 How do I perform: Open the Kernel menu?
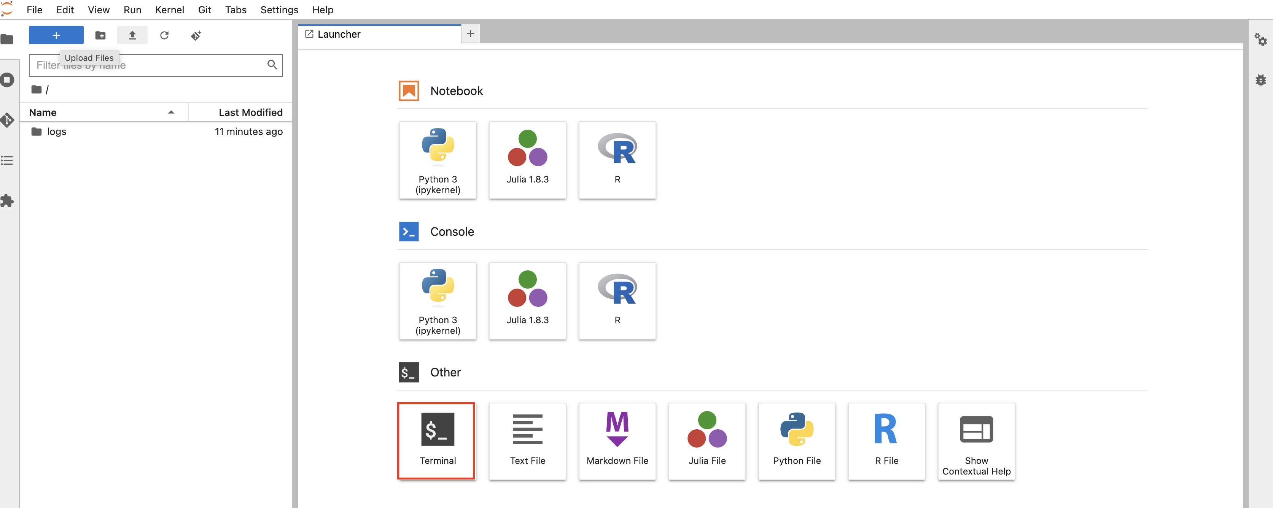pos(169,10)
